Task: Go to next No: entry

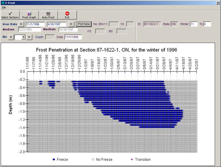Action: click(x=29, y=37)
